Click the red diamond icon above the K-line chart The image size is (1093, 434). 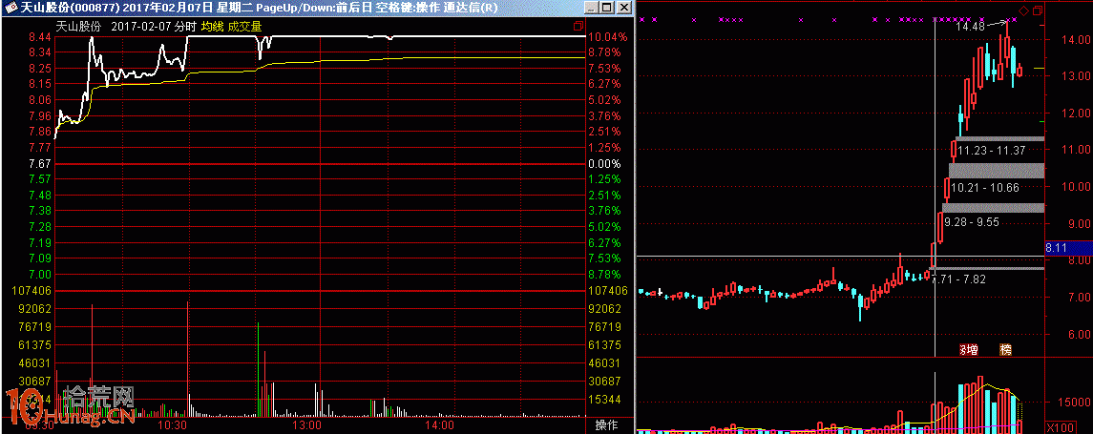coord(1023,10)
